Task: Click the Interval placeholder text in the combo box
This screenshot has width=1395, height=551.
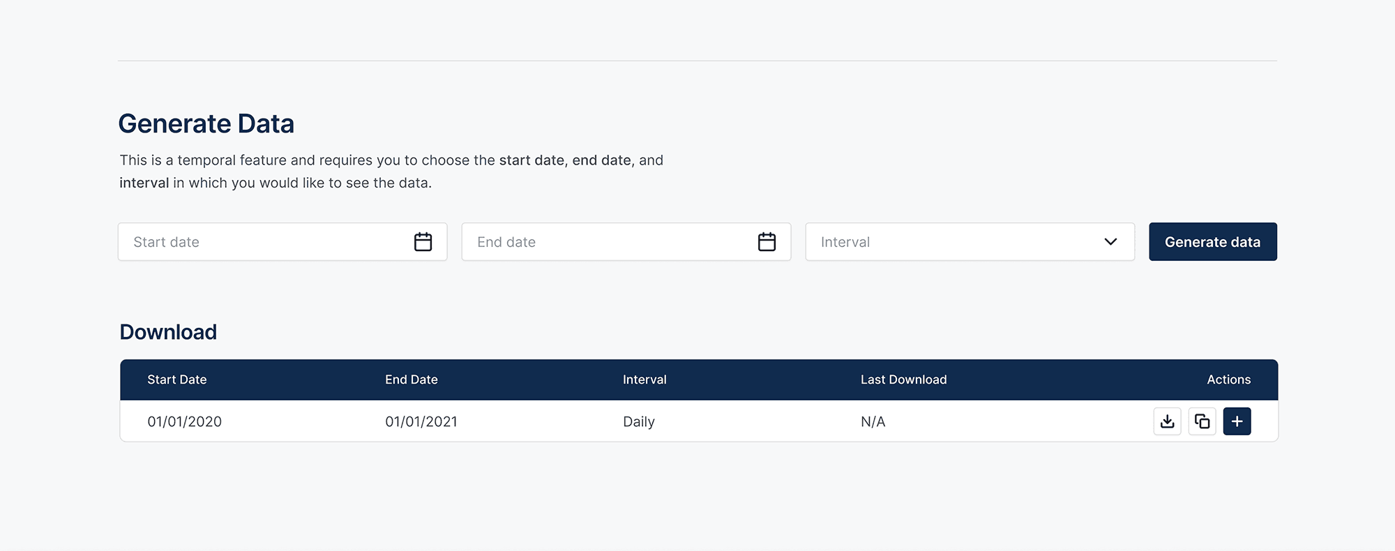Action: click(x=845, y=242)
